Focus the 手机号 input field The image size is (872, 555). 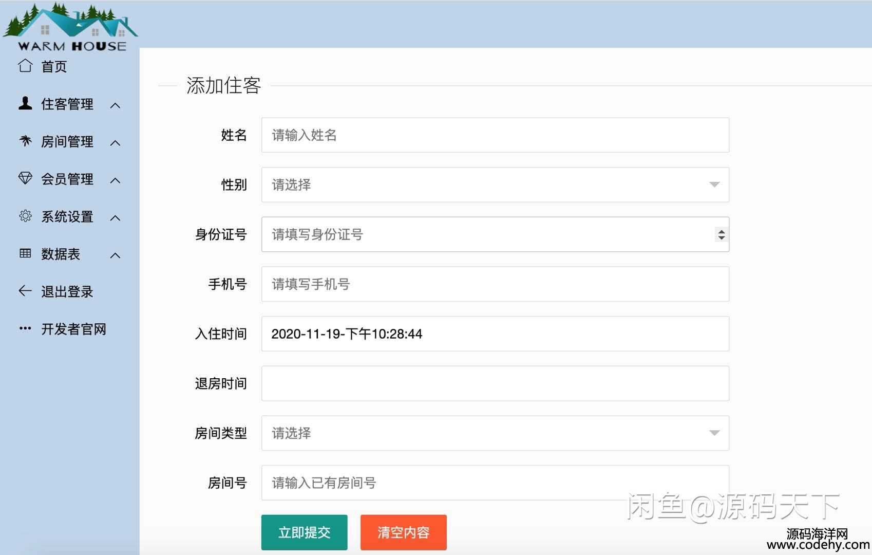[495, 284]
